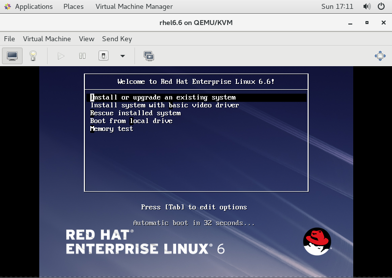Close the rhel6.6 window
This screenshot has height=278, width=392.
(384, 23)
